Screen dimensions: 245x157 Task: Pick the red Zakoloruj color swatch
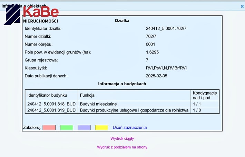pyautogui.click(x=49, y=127)
